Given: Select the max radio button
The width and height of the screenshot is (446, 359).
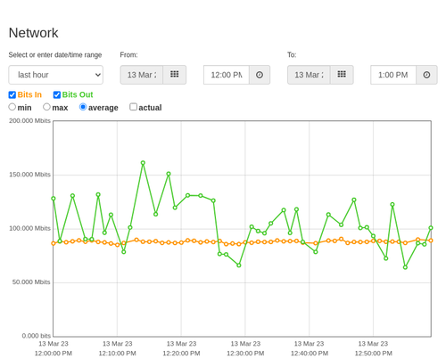Looking at the screenshot, I should (46, 107).
